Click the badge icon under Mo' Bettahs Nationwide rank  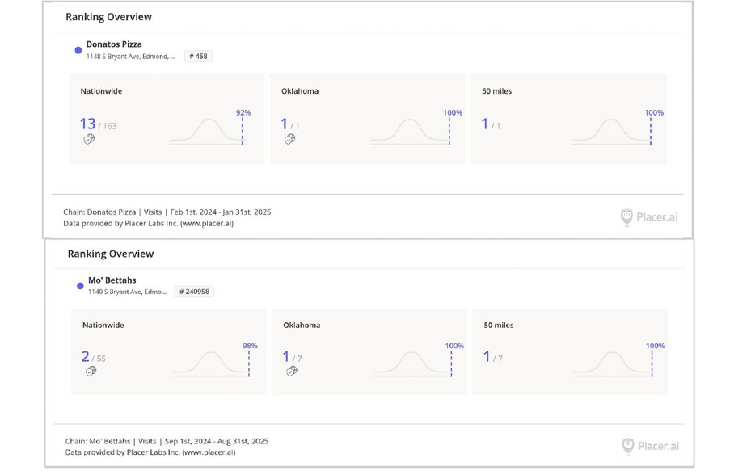pos(91,371)
